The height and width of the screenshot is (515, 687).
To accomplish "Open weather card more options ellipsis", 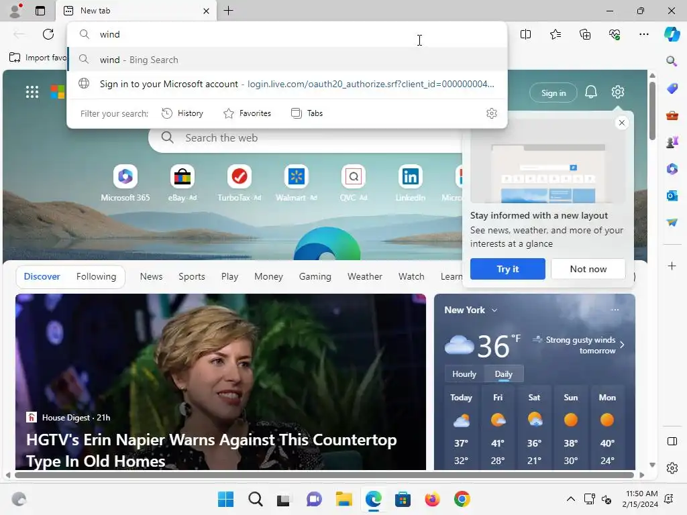I will click(x=615, y=310).
